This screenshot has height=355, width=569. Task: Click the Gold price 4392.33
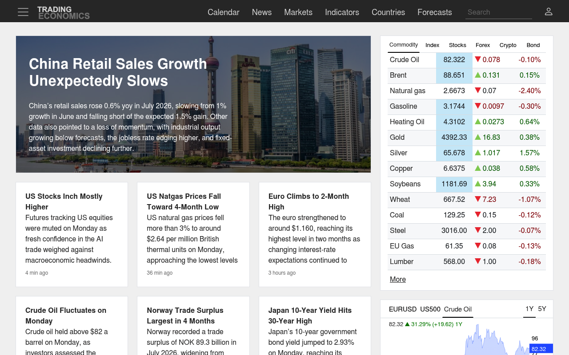coord(454,138)
